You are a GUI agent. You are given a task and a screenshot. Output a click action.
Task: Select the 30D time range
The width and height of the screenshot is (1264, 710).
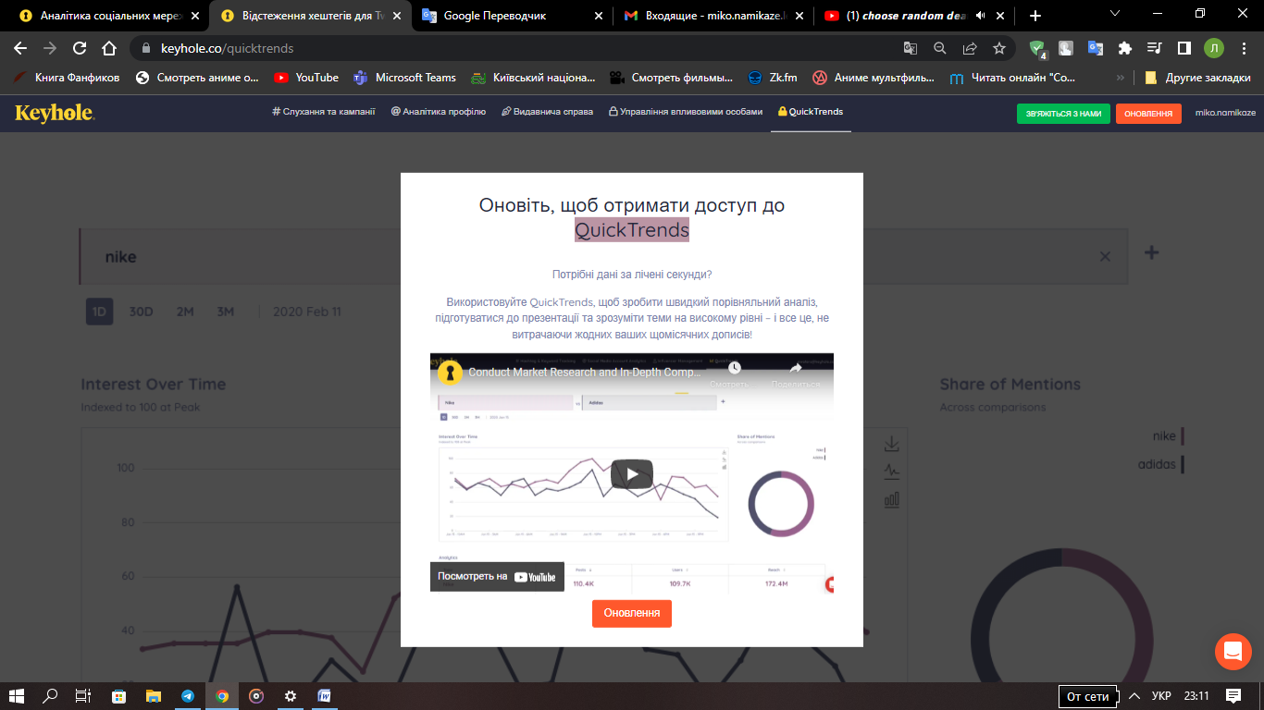click(x=141, y=312)
